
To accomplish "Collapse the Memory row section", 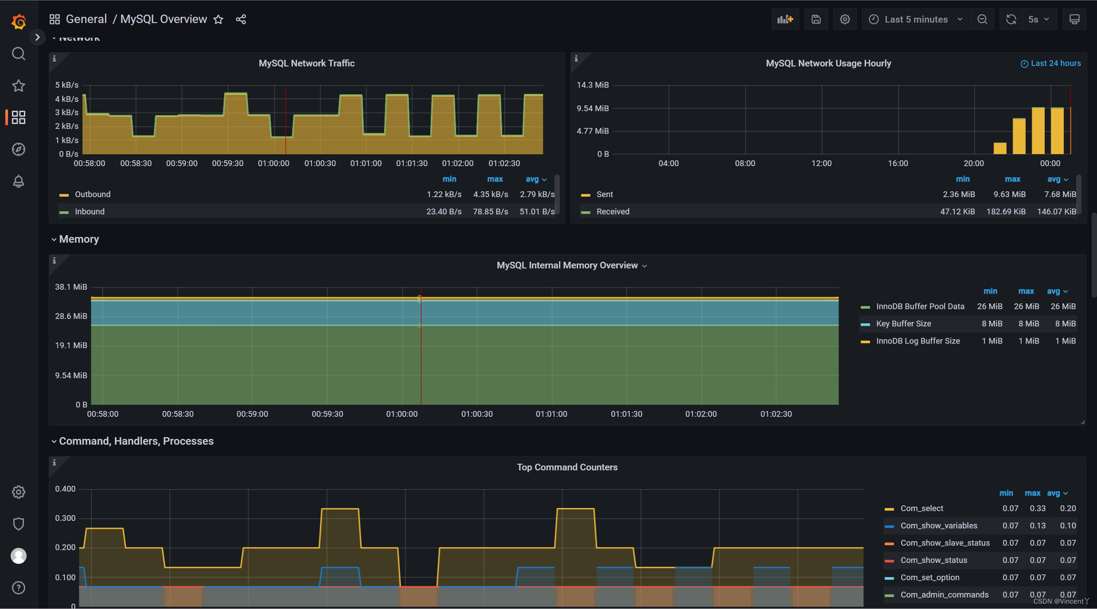I will 78,239.
